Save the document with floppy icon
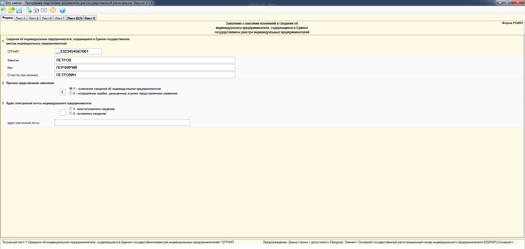 click(19, 10)
